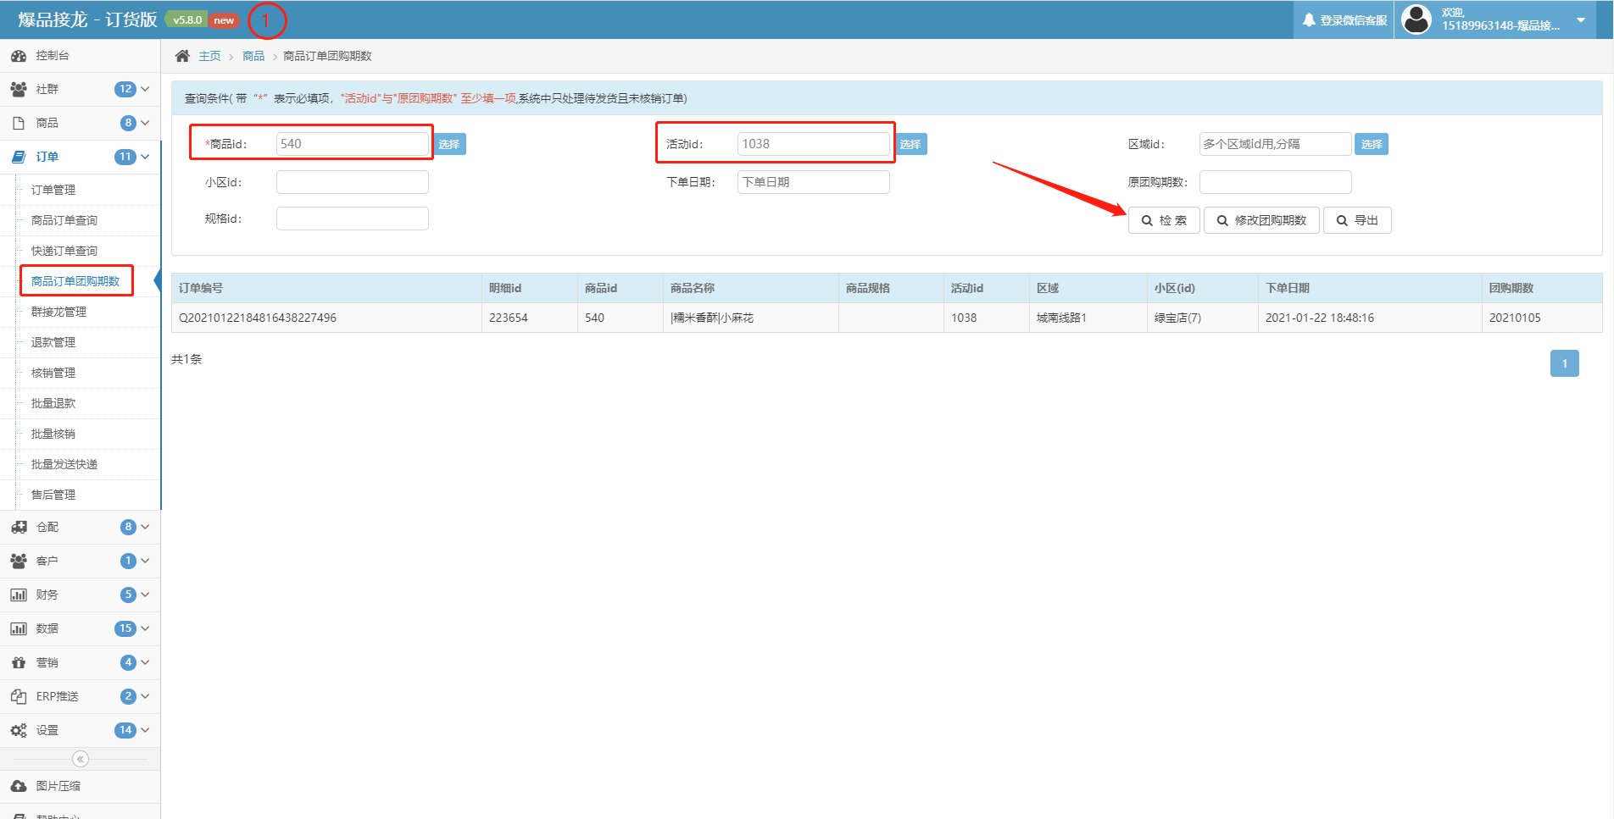Click the 导出 export button

[x=1357, y=220]
